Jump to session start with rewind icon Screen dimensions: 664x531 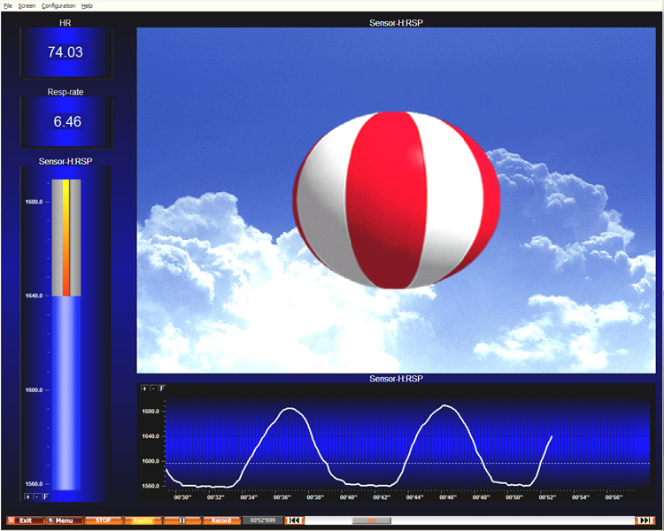[294, 520]
